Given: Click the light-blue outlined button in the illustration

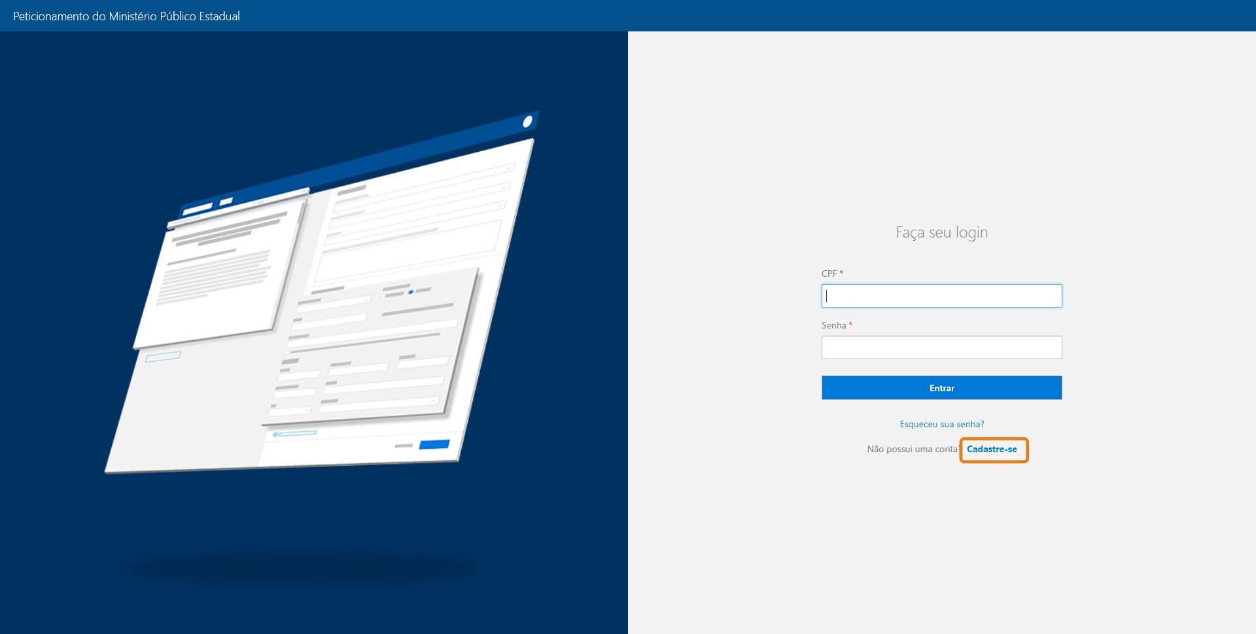Looking at the screenshot, I should pyautogui.click(x=163, y=357).
